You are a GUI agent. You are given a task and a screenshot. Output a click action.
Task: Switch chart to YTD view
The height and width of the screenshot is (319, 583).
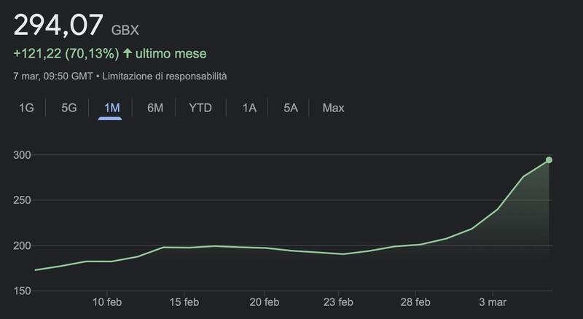pyautogui.click(x=200, y=108)
